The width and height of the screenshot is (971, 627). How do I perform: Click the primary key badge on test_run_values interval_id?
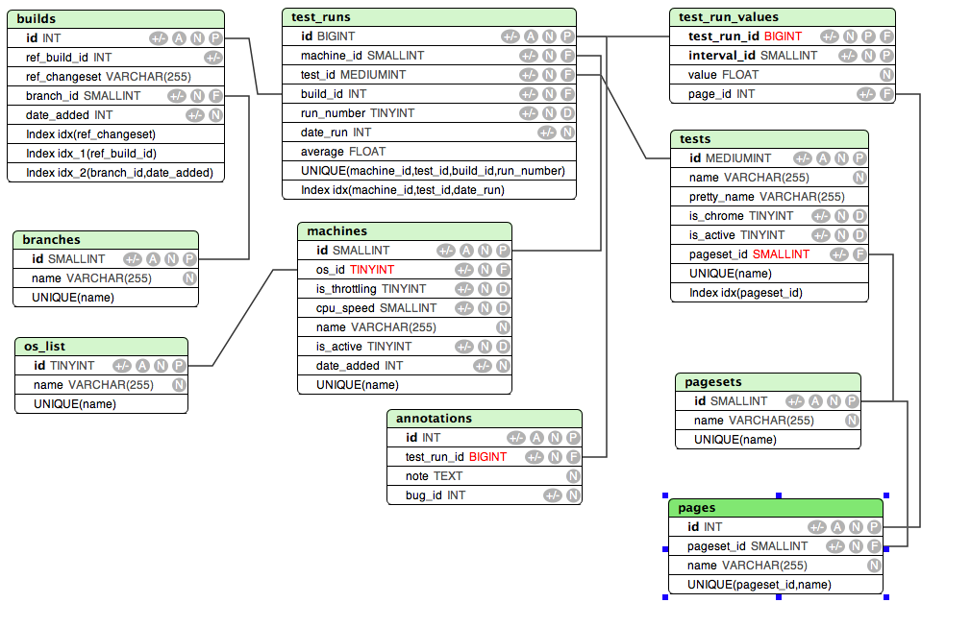886,56
